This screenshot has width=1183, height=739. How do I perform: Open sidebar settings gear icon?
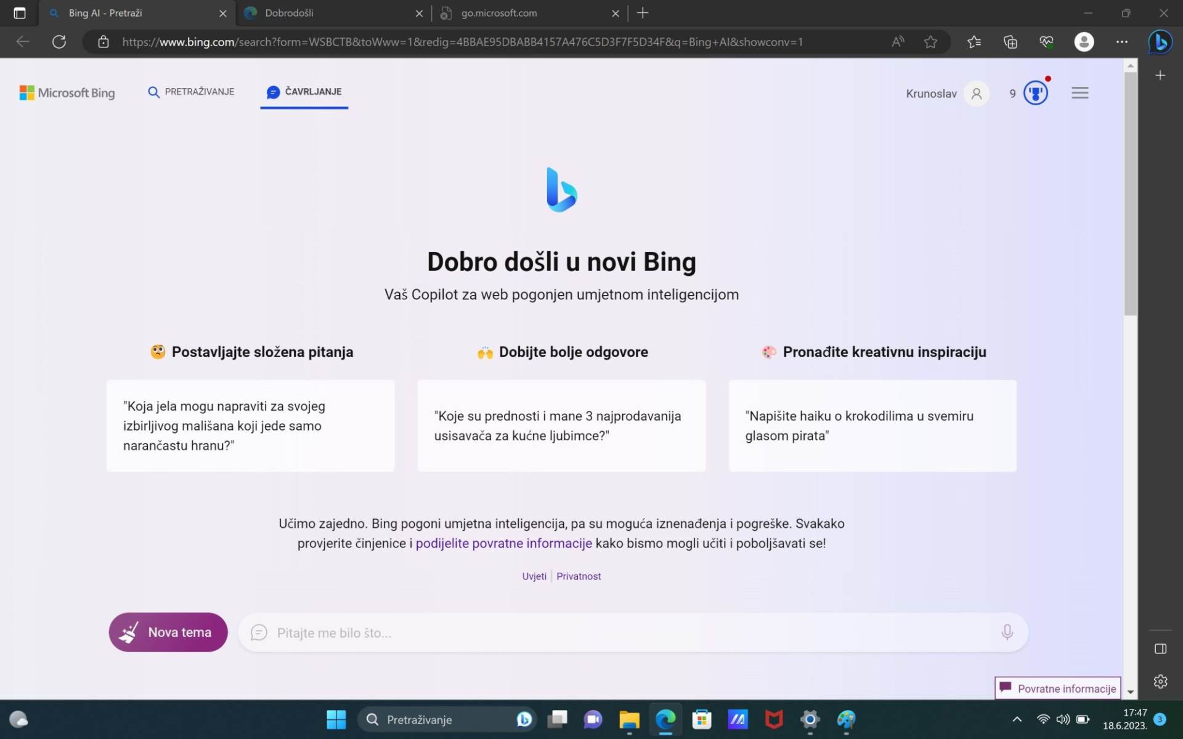click(1160, 681)
